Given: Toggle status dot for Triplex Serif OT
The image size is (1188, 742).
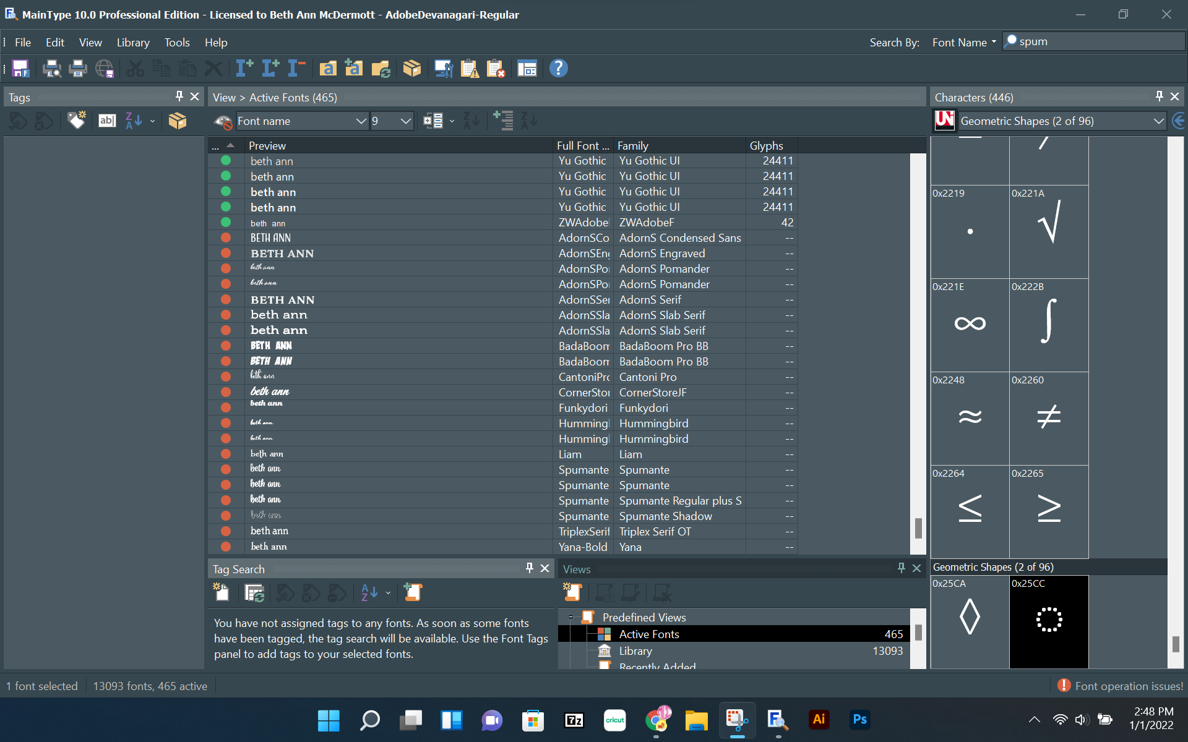Looking at the screenshot, I should [x=226, y=531].
